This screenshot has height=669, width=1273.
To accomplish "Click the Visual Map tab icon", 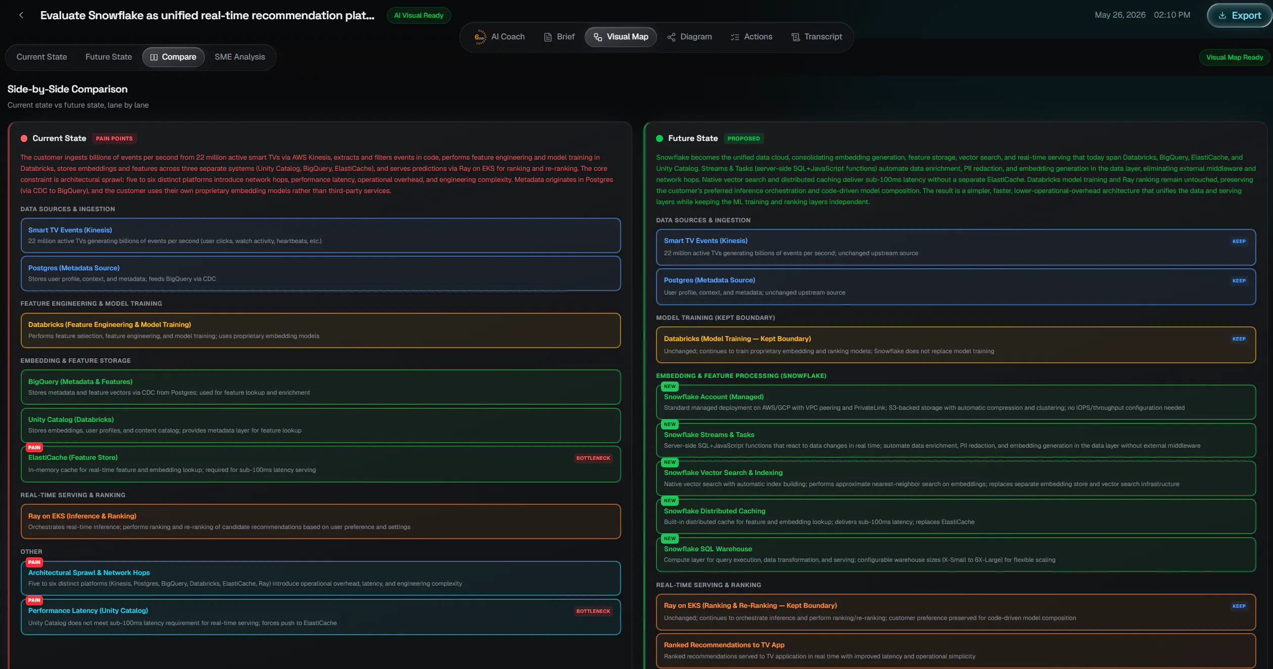I will click(x=598, y=37).
